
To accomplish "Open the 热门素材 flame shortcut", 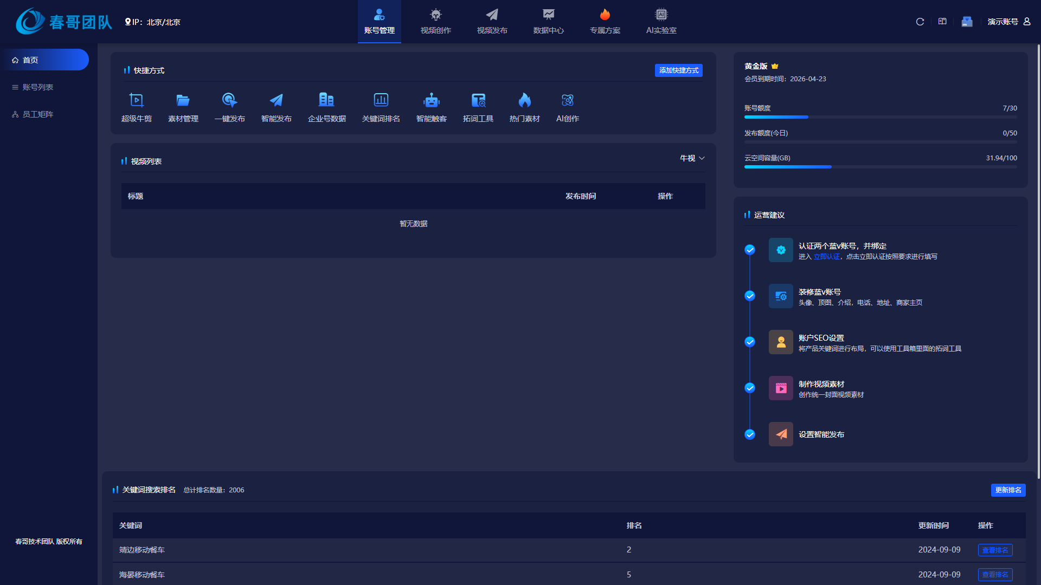I will tap(524, 101).
